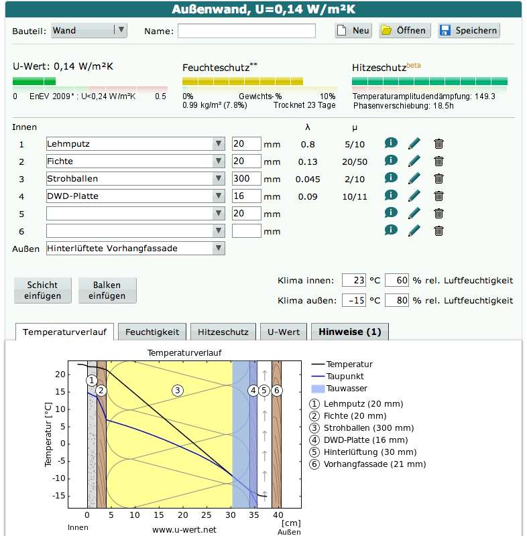Click the empty layer 6 thickness field
Viewport: 527px width, 536px height.
coord(246,231)
